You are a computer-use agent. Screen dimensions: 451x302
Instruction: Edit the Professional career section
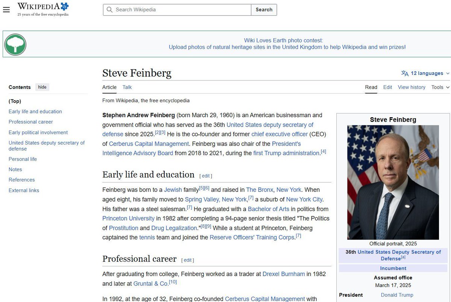coord(188,260)
